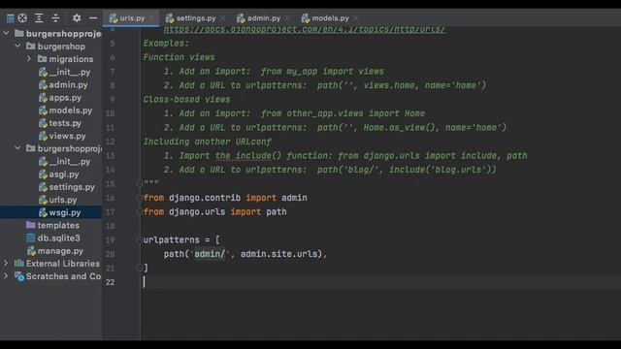
Task: Switch to the admin.py tab
Action: [x=263, y=18]
